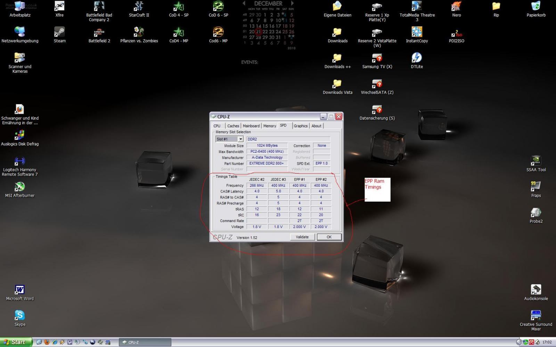This screenshot has width=556, height=347.
Task: Go to next month in calendar widget
Action: pyautogui.click(x=292, y=3)
